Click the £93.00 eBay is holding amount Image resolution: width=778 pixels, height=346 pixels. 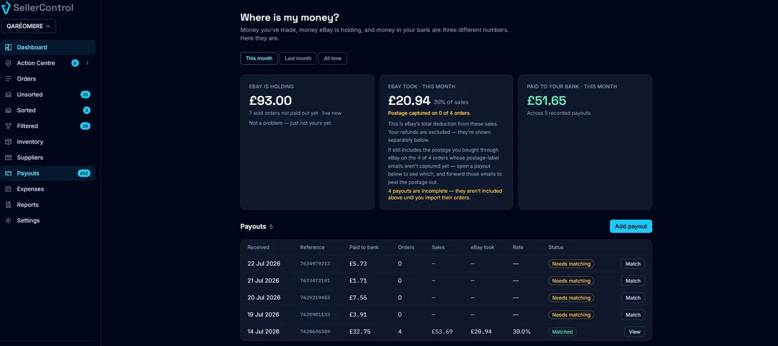pos(271,101)
